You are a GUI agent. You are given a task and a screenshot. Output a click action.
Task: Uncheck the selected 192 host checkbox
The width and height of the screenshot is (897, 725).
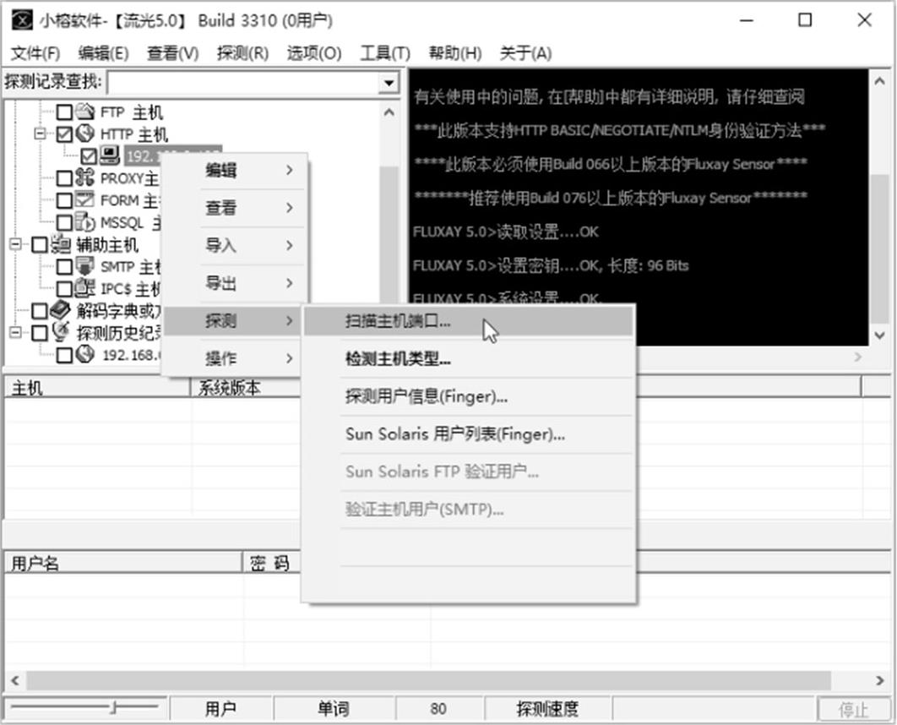point(89,155)
